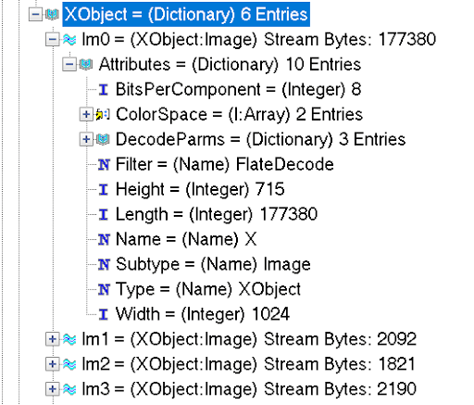Click the Im2 stream wave icon
Image resolution: width=474 pixels, height=405 pixels.
(x=69, y=364)
